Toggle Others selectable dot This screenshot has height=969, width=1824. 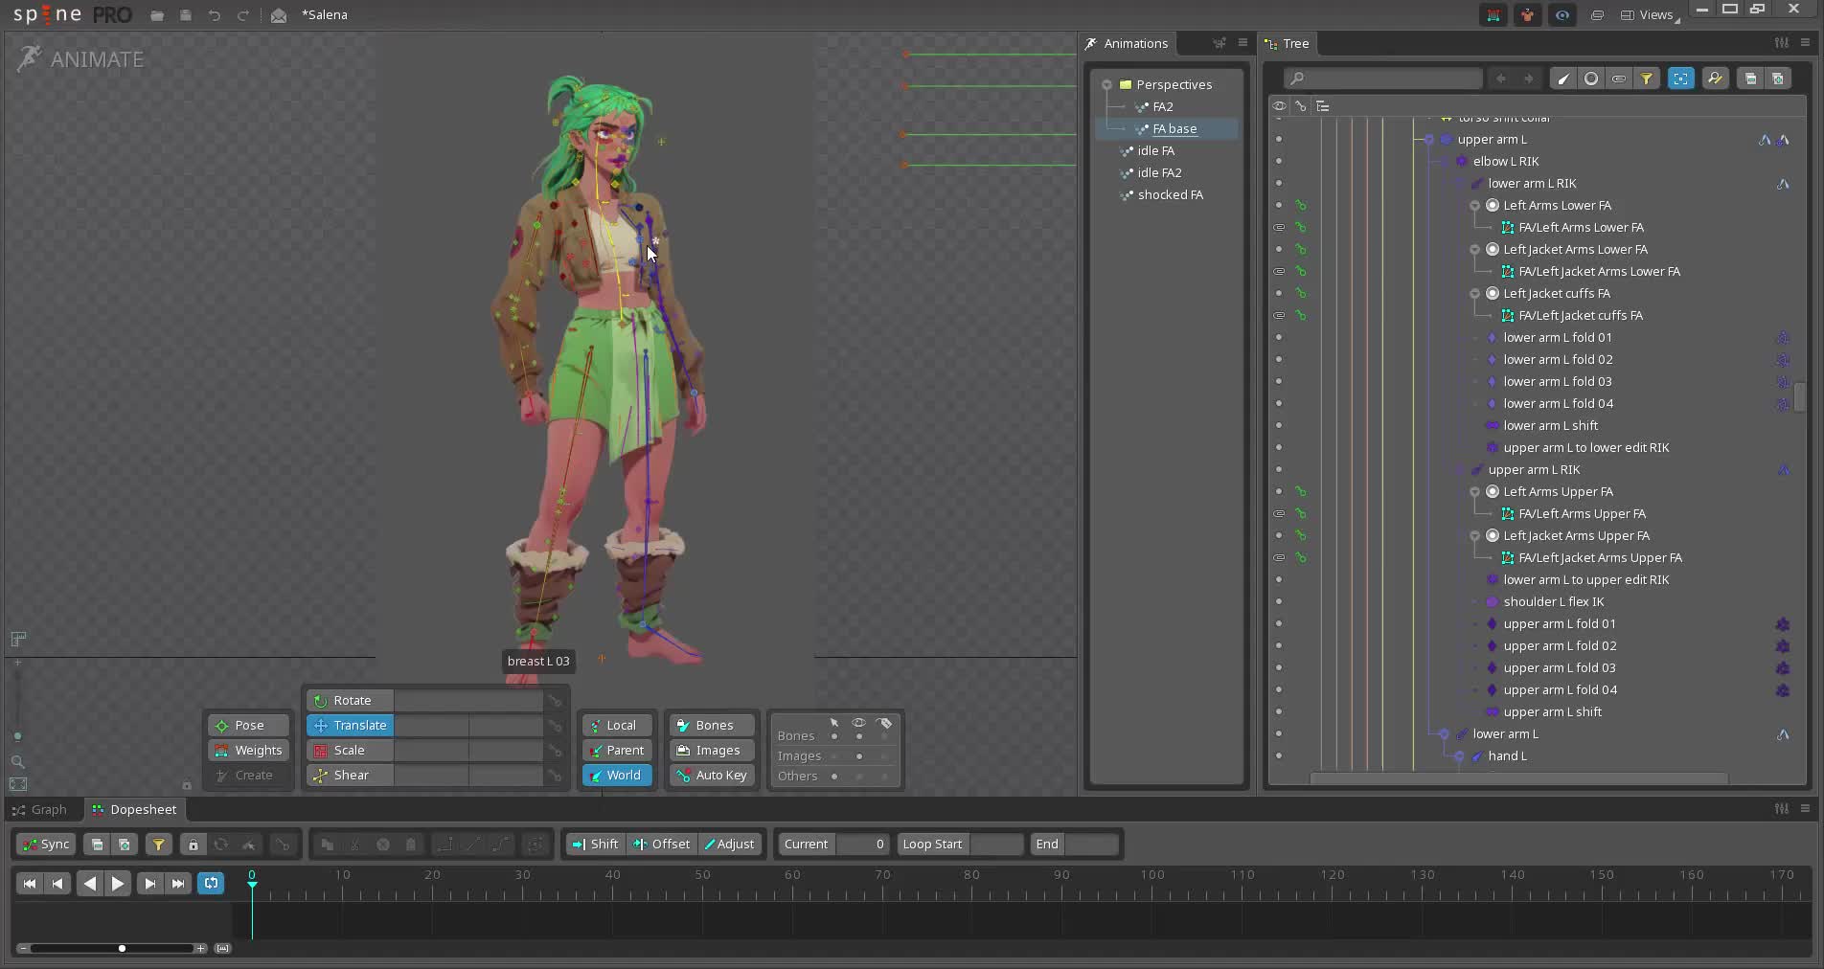834,777
